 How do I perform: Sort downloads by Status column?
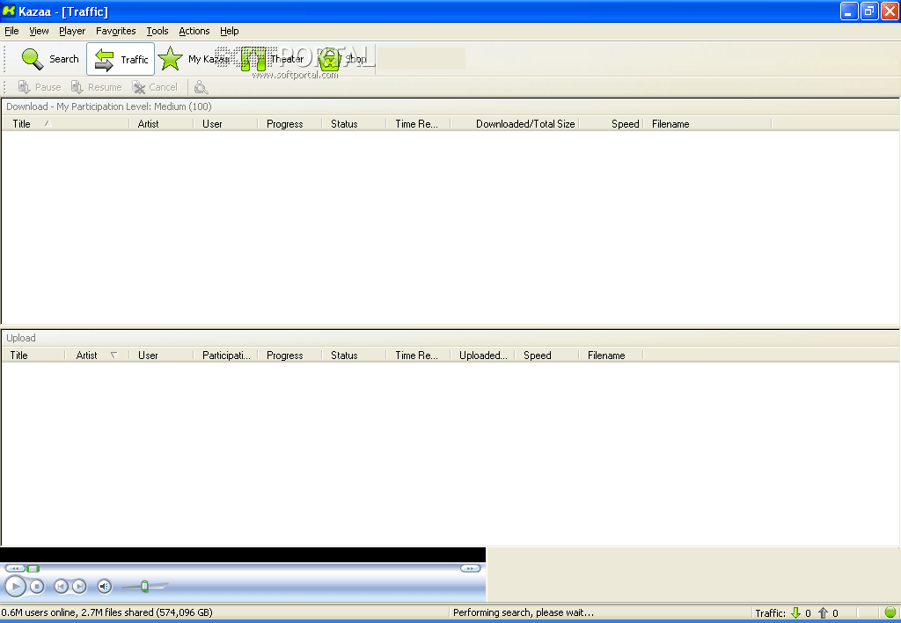[x=355, y=124]
